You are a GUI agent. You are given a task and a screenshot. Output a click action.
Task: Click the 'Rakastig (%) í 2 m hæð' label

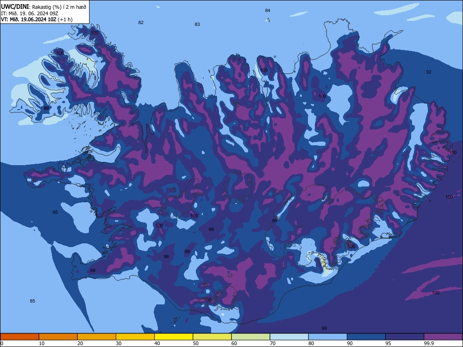(x=59, y=7)
